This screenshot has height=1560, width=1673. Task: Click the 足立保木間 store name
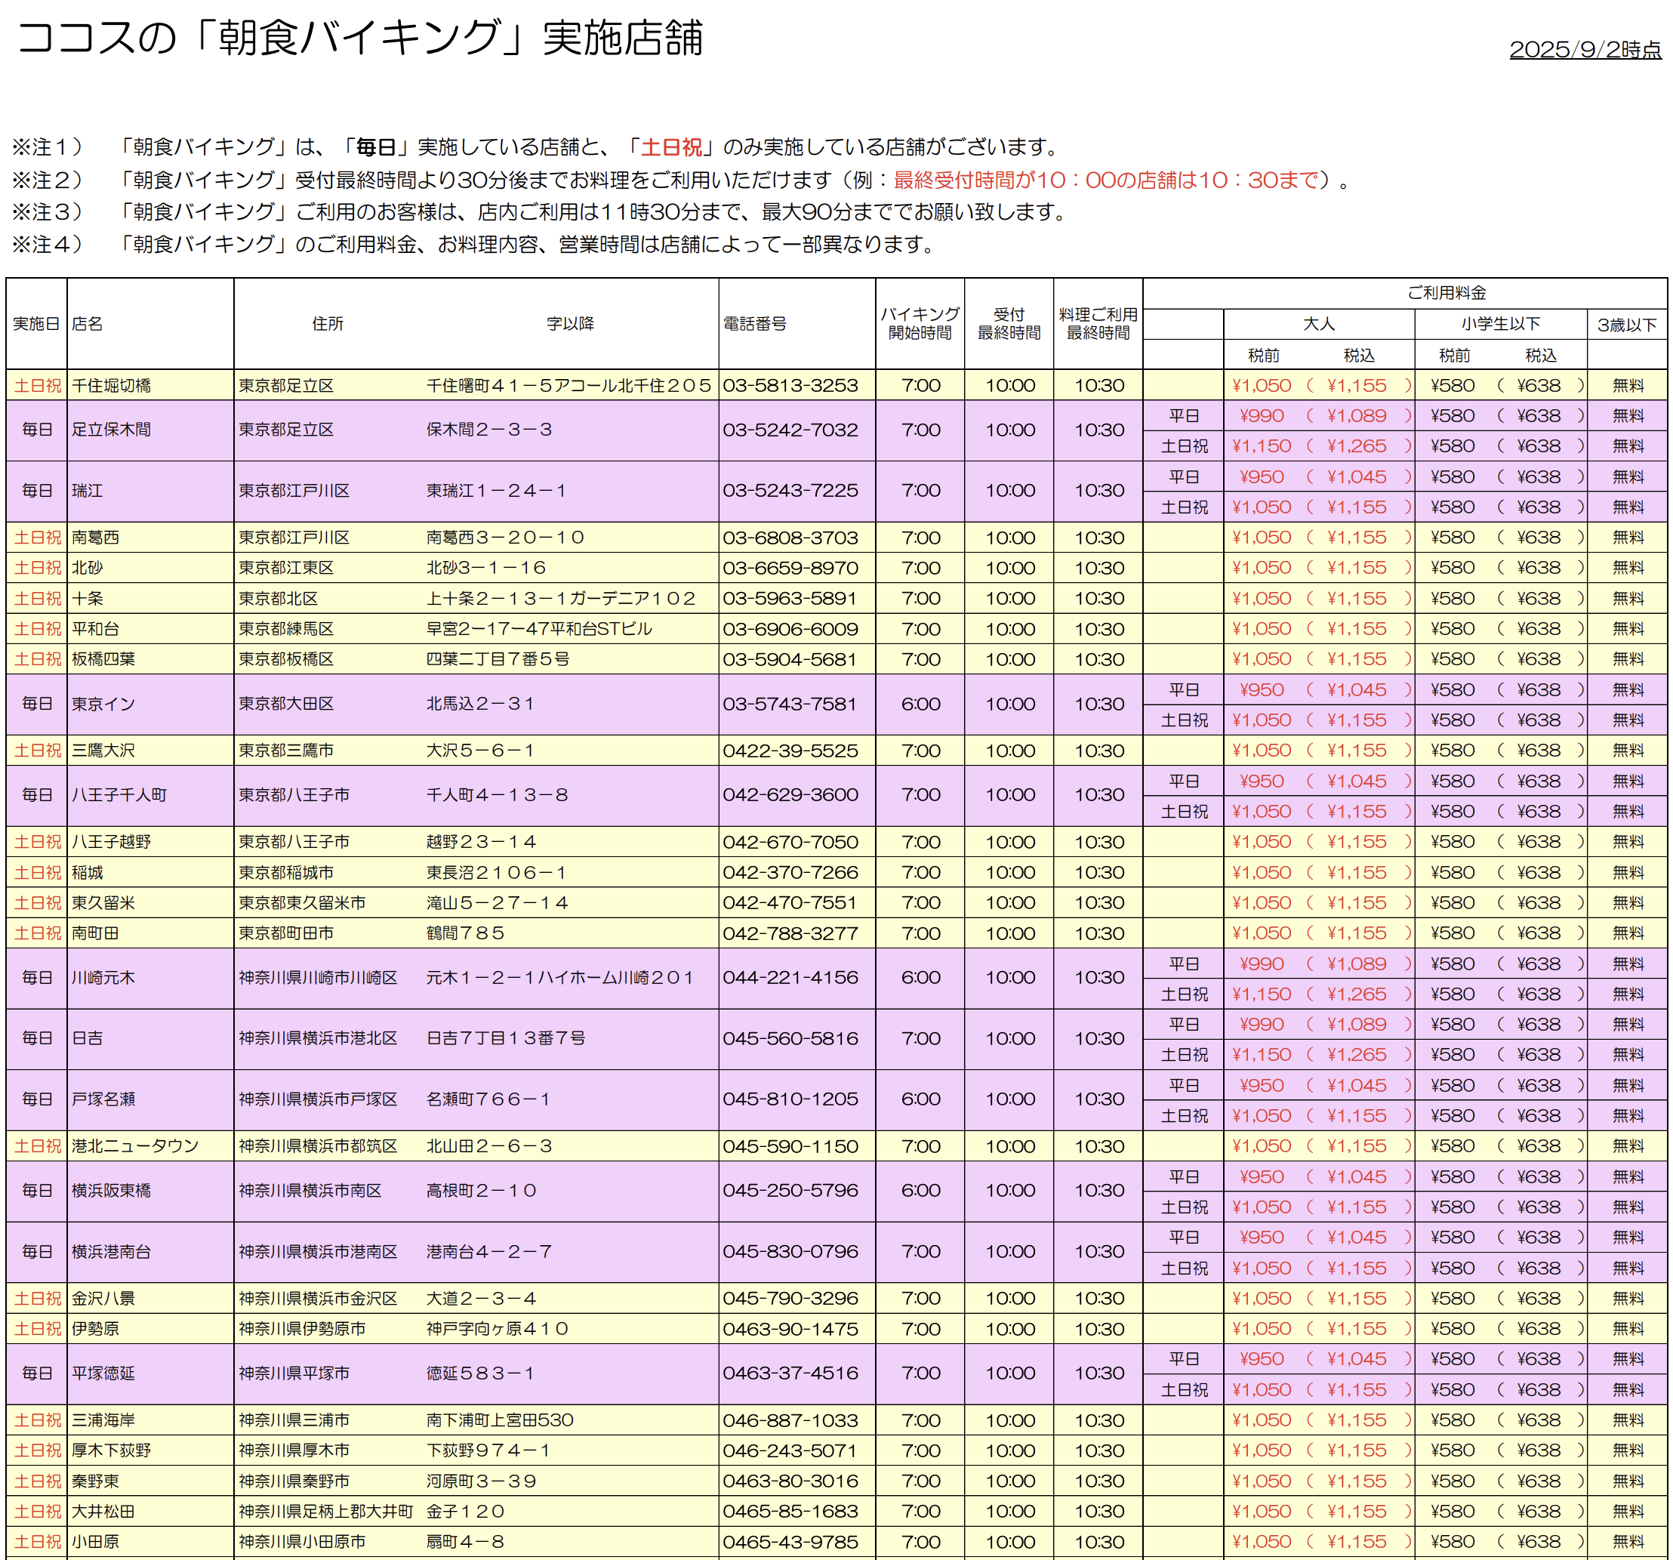111,430
